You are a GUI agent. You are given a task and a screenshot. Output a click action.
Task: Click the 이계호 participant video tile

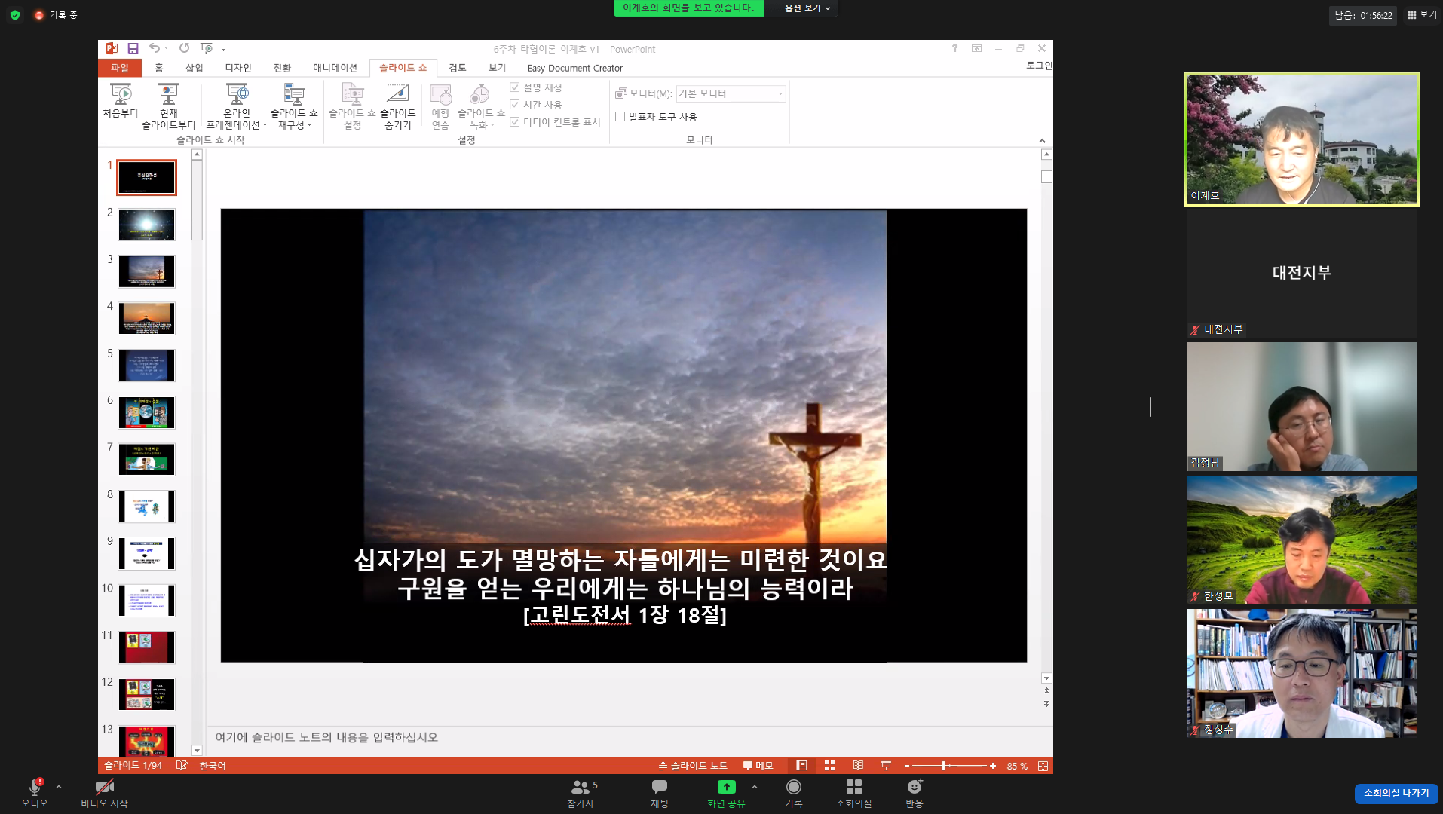click(x=1301, y=140)
